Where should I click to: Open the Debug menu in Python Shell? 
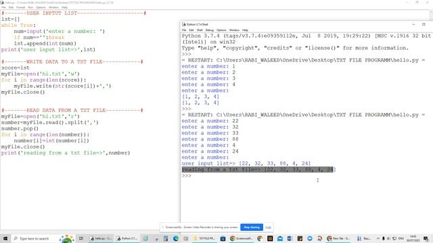click(210, 30)
